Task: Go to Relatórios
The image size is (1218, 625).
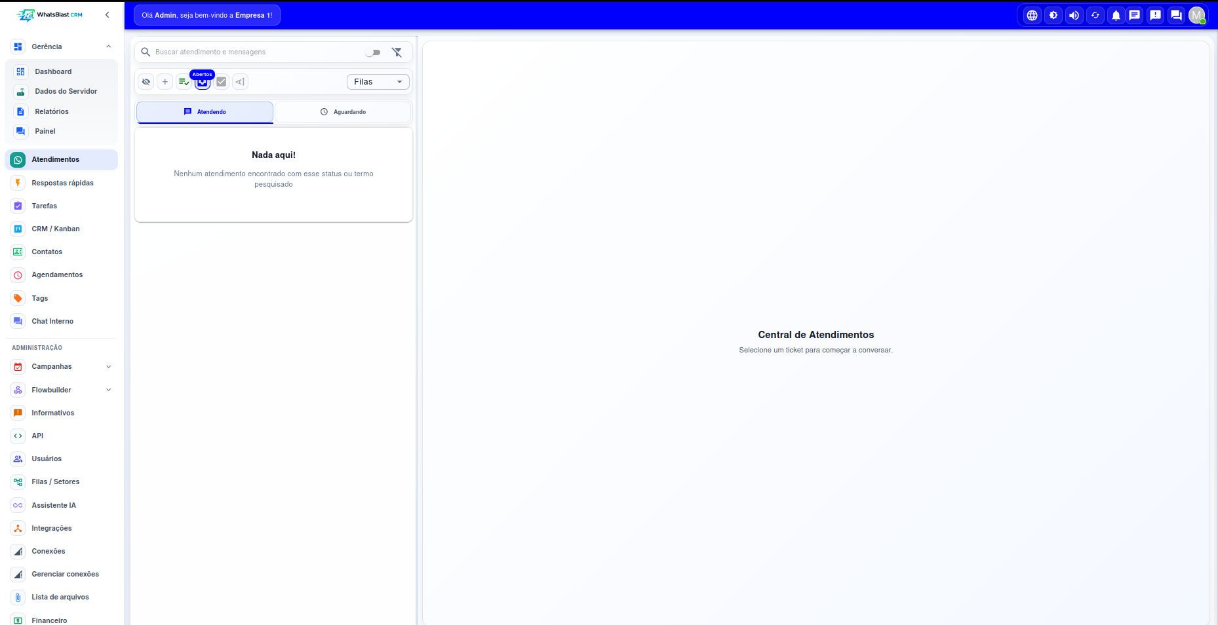Action: coord(62,111)
